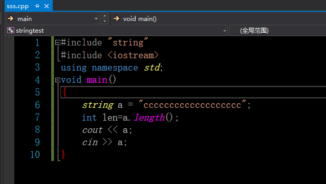Click line number 6 in gutter

37,105
